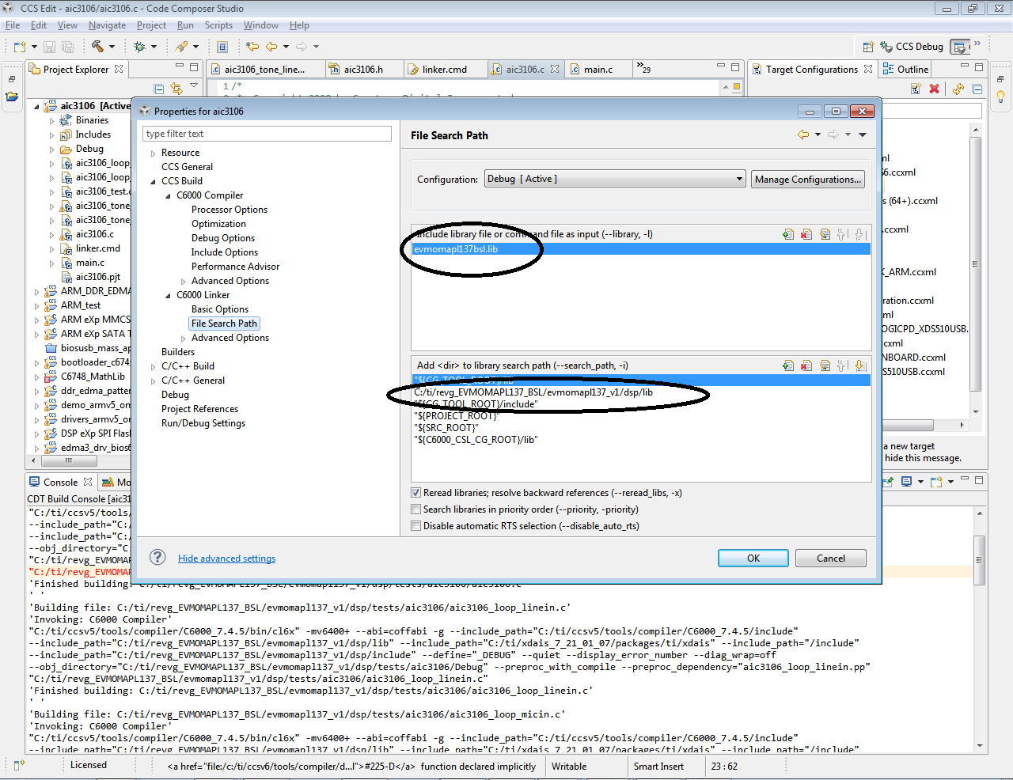
Task: Launch debug with the green bug icon
Action: coord(139,47)
